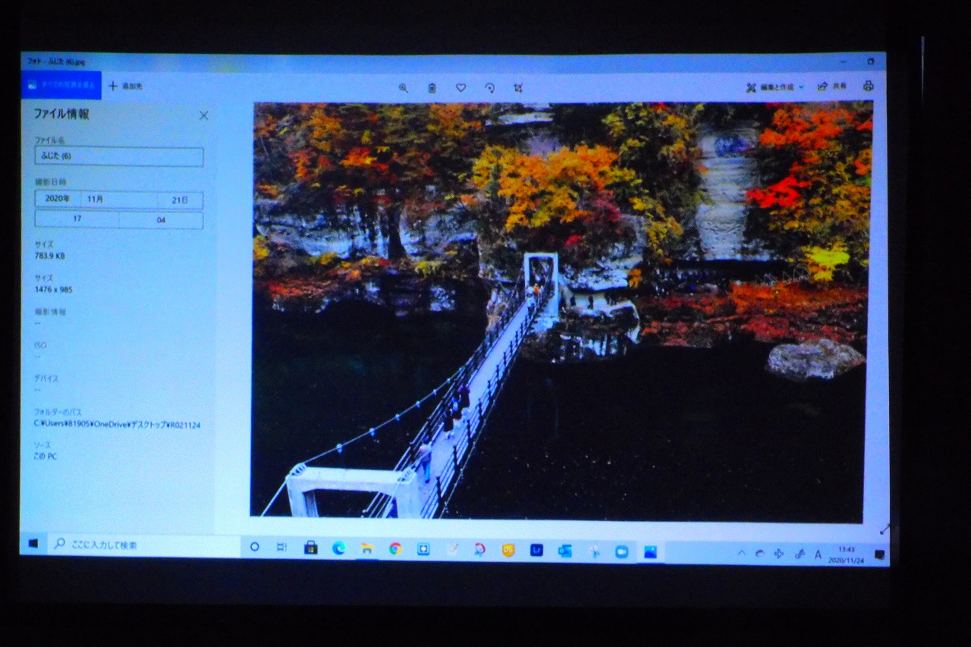Close the ファイル情報 panel

203,115
